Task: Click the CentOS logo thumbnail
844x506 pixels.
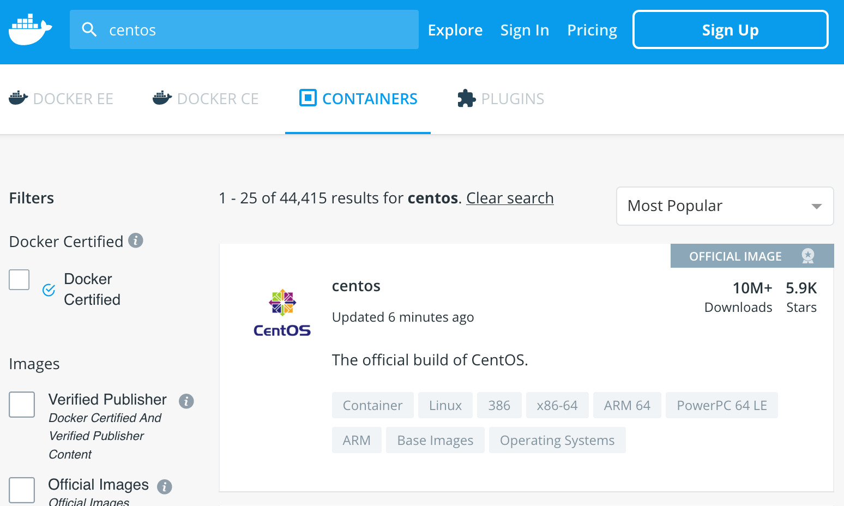Action: pos(282,313)
